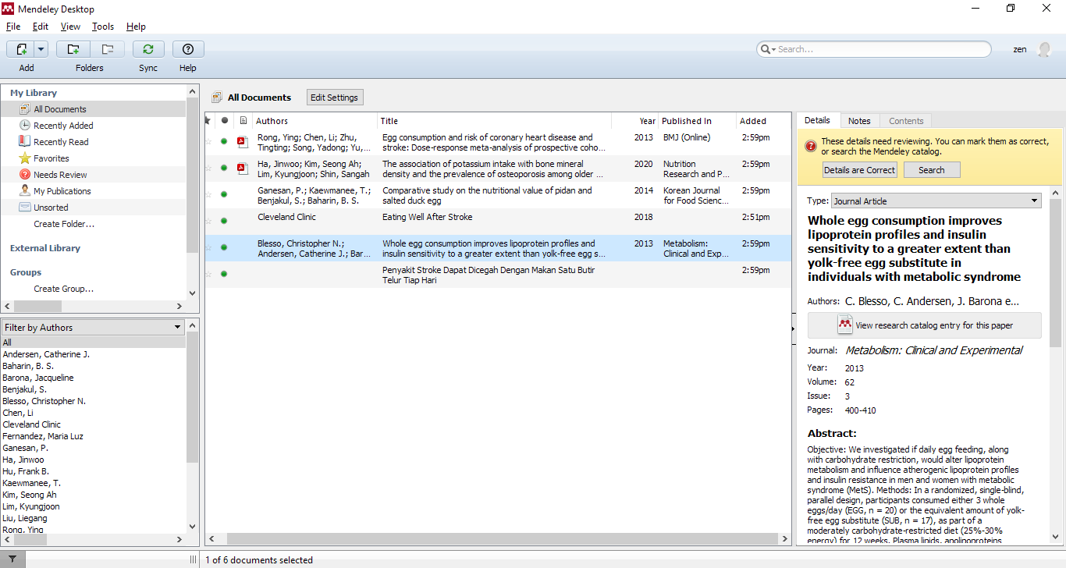Select Recently Read in the sidebar
Image resolution: width=1066 pixels, height=568 pixels.
(x=61, y=142)
